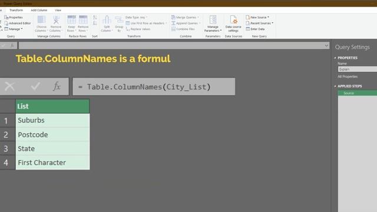The width and height of the screenshot is (377, 212).
Task: Click the Choose Columns icon
Action: (x=41, y=20)
